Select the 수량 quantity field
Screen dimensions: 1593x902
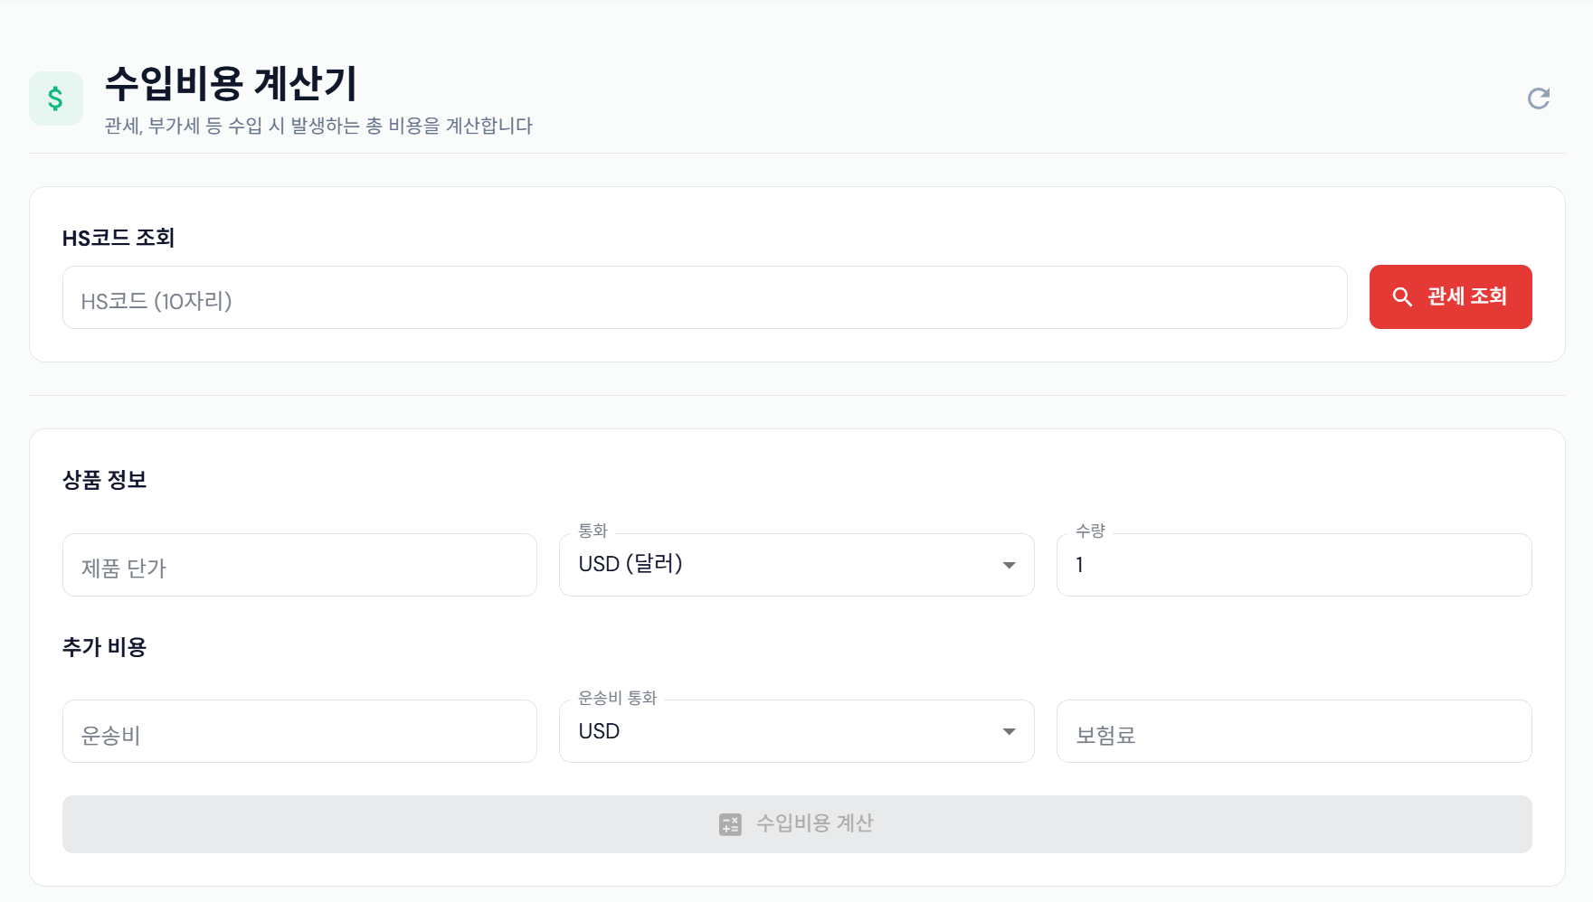coord(1294,565)
